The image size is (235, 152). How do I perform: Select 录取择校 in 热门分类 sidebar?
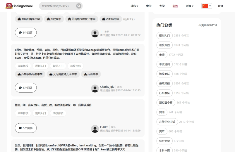164,83
